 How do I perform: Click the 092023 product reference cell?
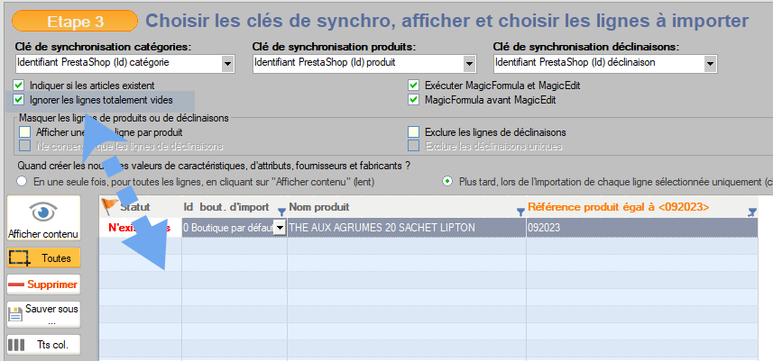point(631,229)
